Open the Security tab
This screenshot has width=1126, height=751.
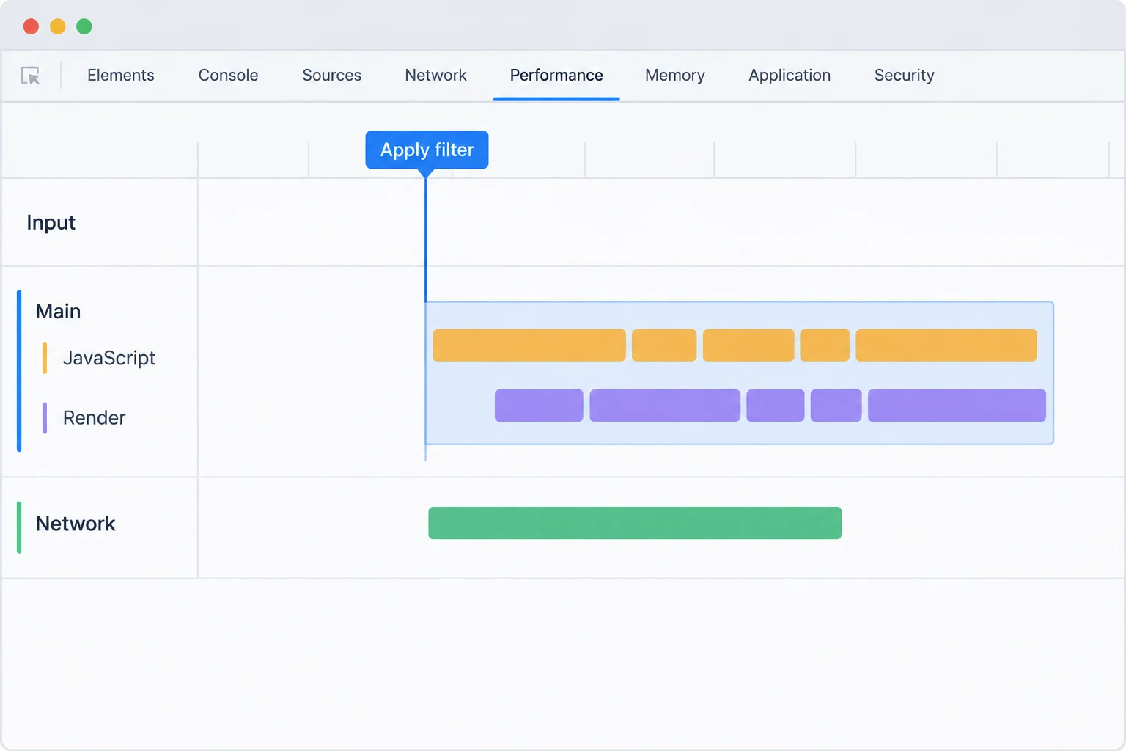coord(904,76)
